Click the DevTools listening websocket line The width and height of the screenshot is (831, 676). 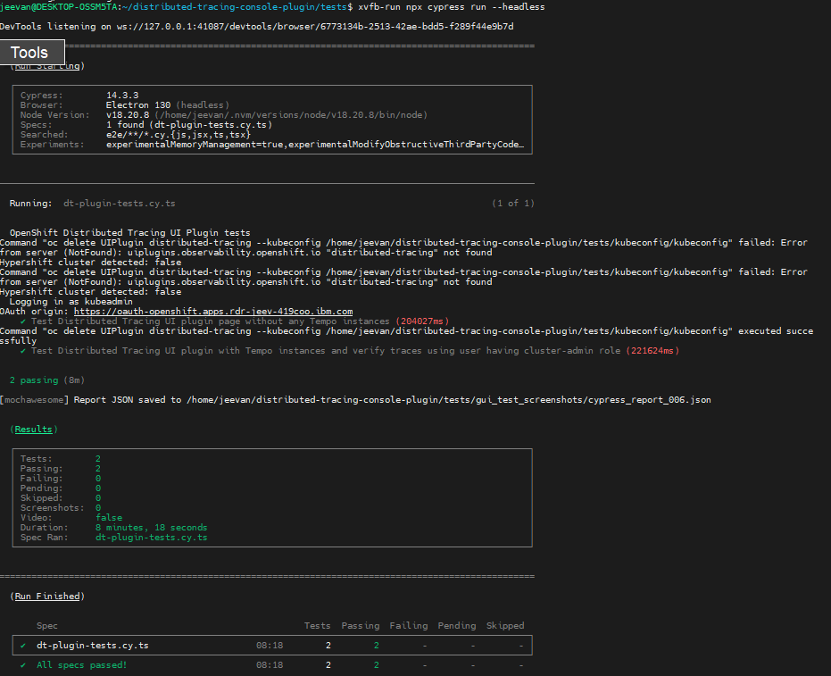click(x=256, y=27)
